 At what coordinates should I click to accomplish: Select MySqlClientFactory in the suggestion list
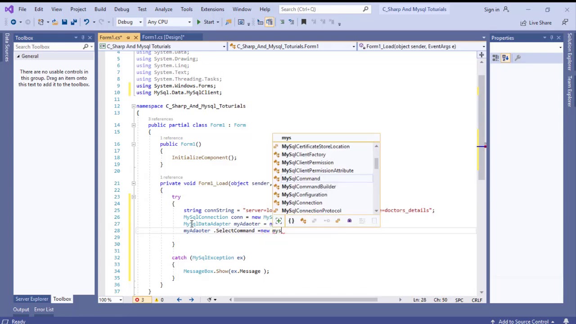323,154
